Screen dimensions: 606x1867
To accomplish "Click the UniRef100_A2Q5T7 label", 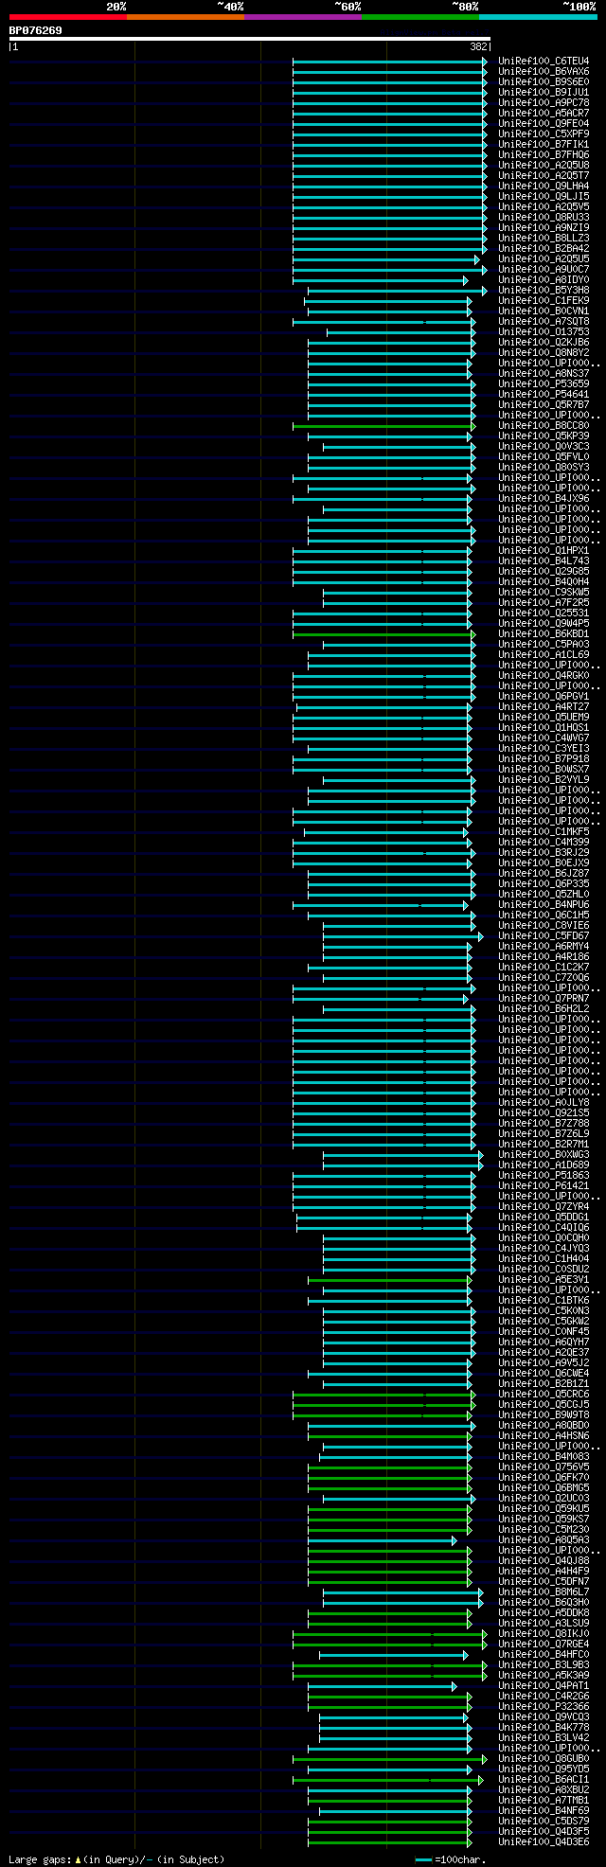I will coord(544,176).
